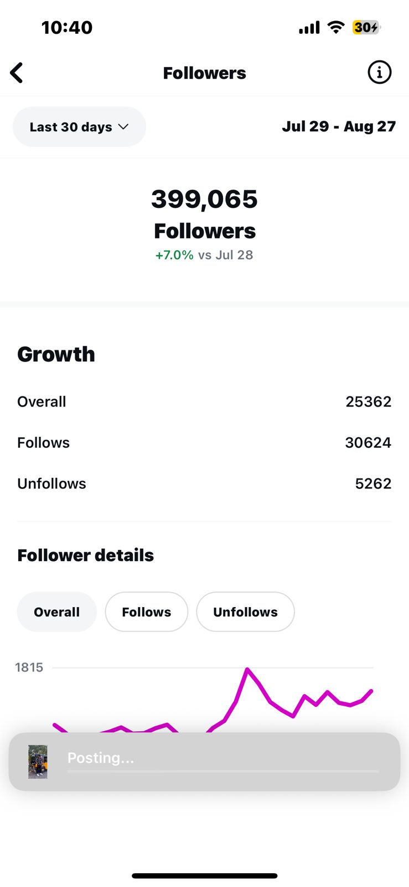Tap the +7.0% vs Jul 28 label

pos(204,255)
